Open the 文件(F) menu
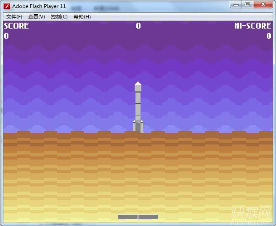The image size is (276, 226). (14, 17)
